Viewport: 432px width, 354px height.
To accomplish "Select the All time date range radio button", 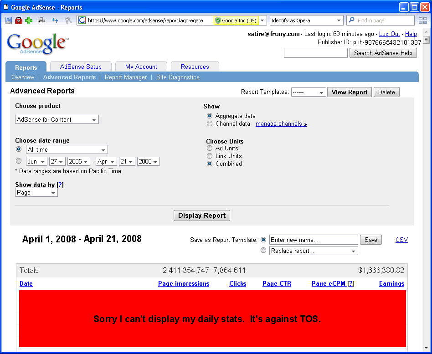I will coord(19,149).
